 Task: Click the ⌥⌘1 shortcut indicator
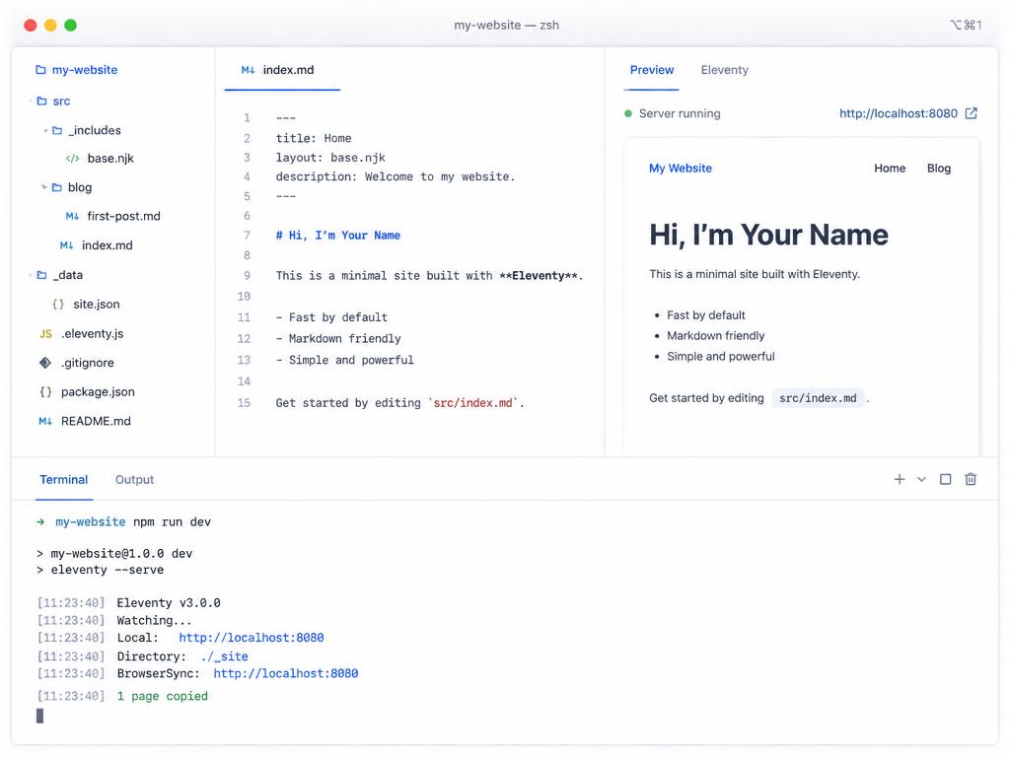coord(966,25)
